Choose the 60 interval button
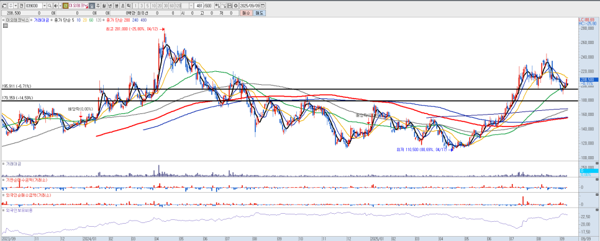This screenshot has height=241, width=600. [x=172, y=6]
